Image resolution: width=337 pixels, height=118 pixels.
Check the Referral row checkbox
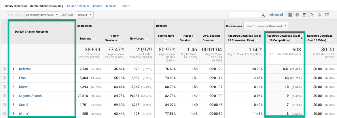click(4, 69)
